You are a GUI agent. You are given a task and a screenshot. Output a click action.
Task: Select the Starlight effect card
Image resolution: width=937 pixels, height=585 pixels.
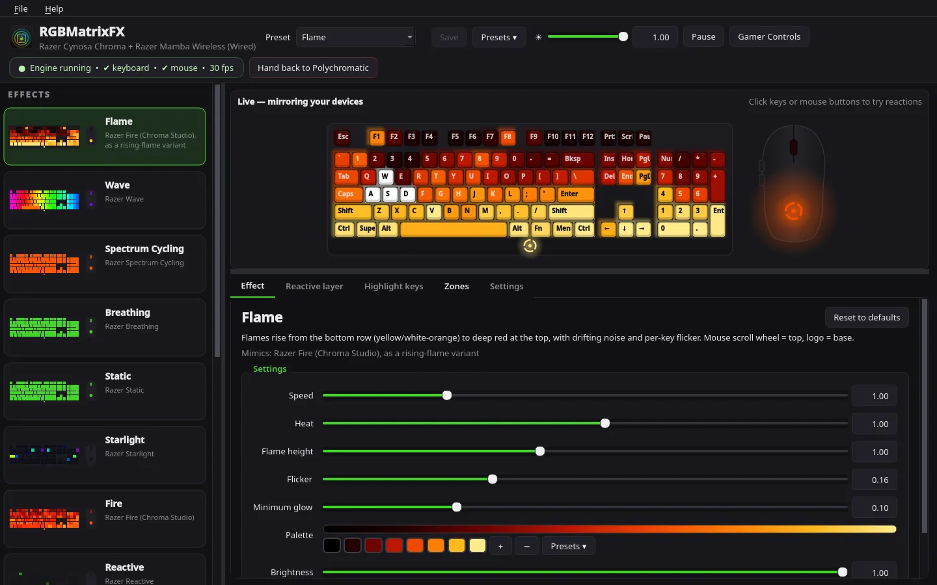click(x=105, y=455)
